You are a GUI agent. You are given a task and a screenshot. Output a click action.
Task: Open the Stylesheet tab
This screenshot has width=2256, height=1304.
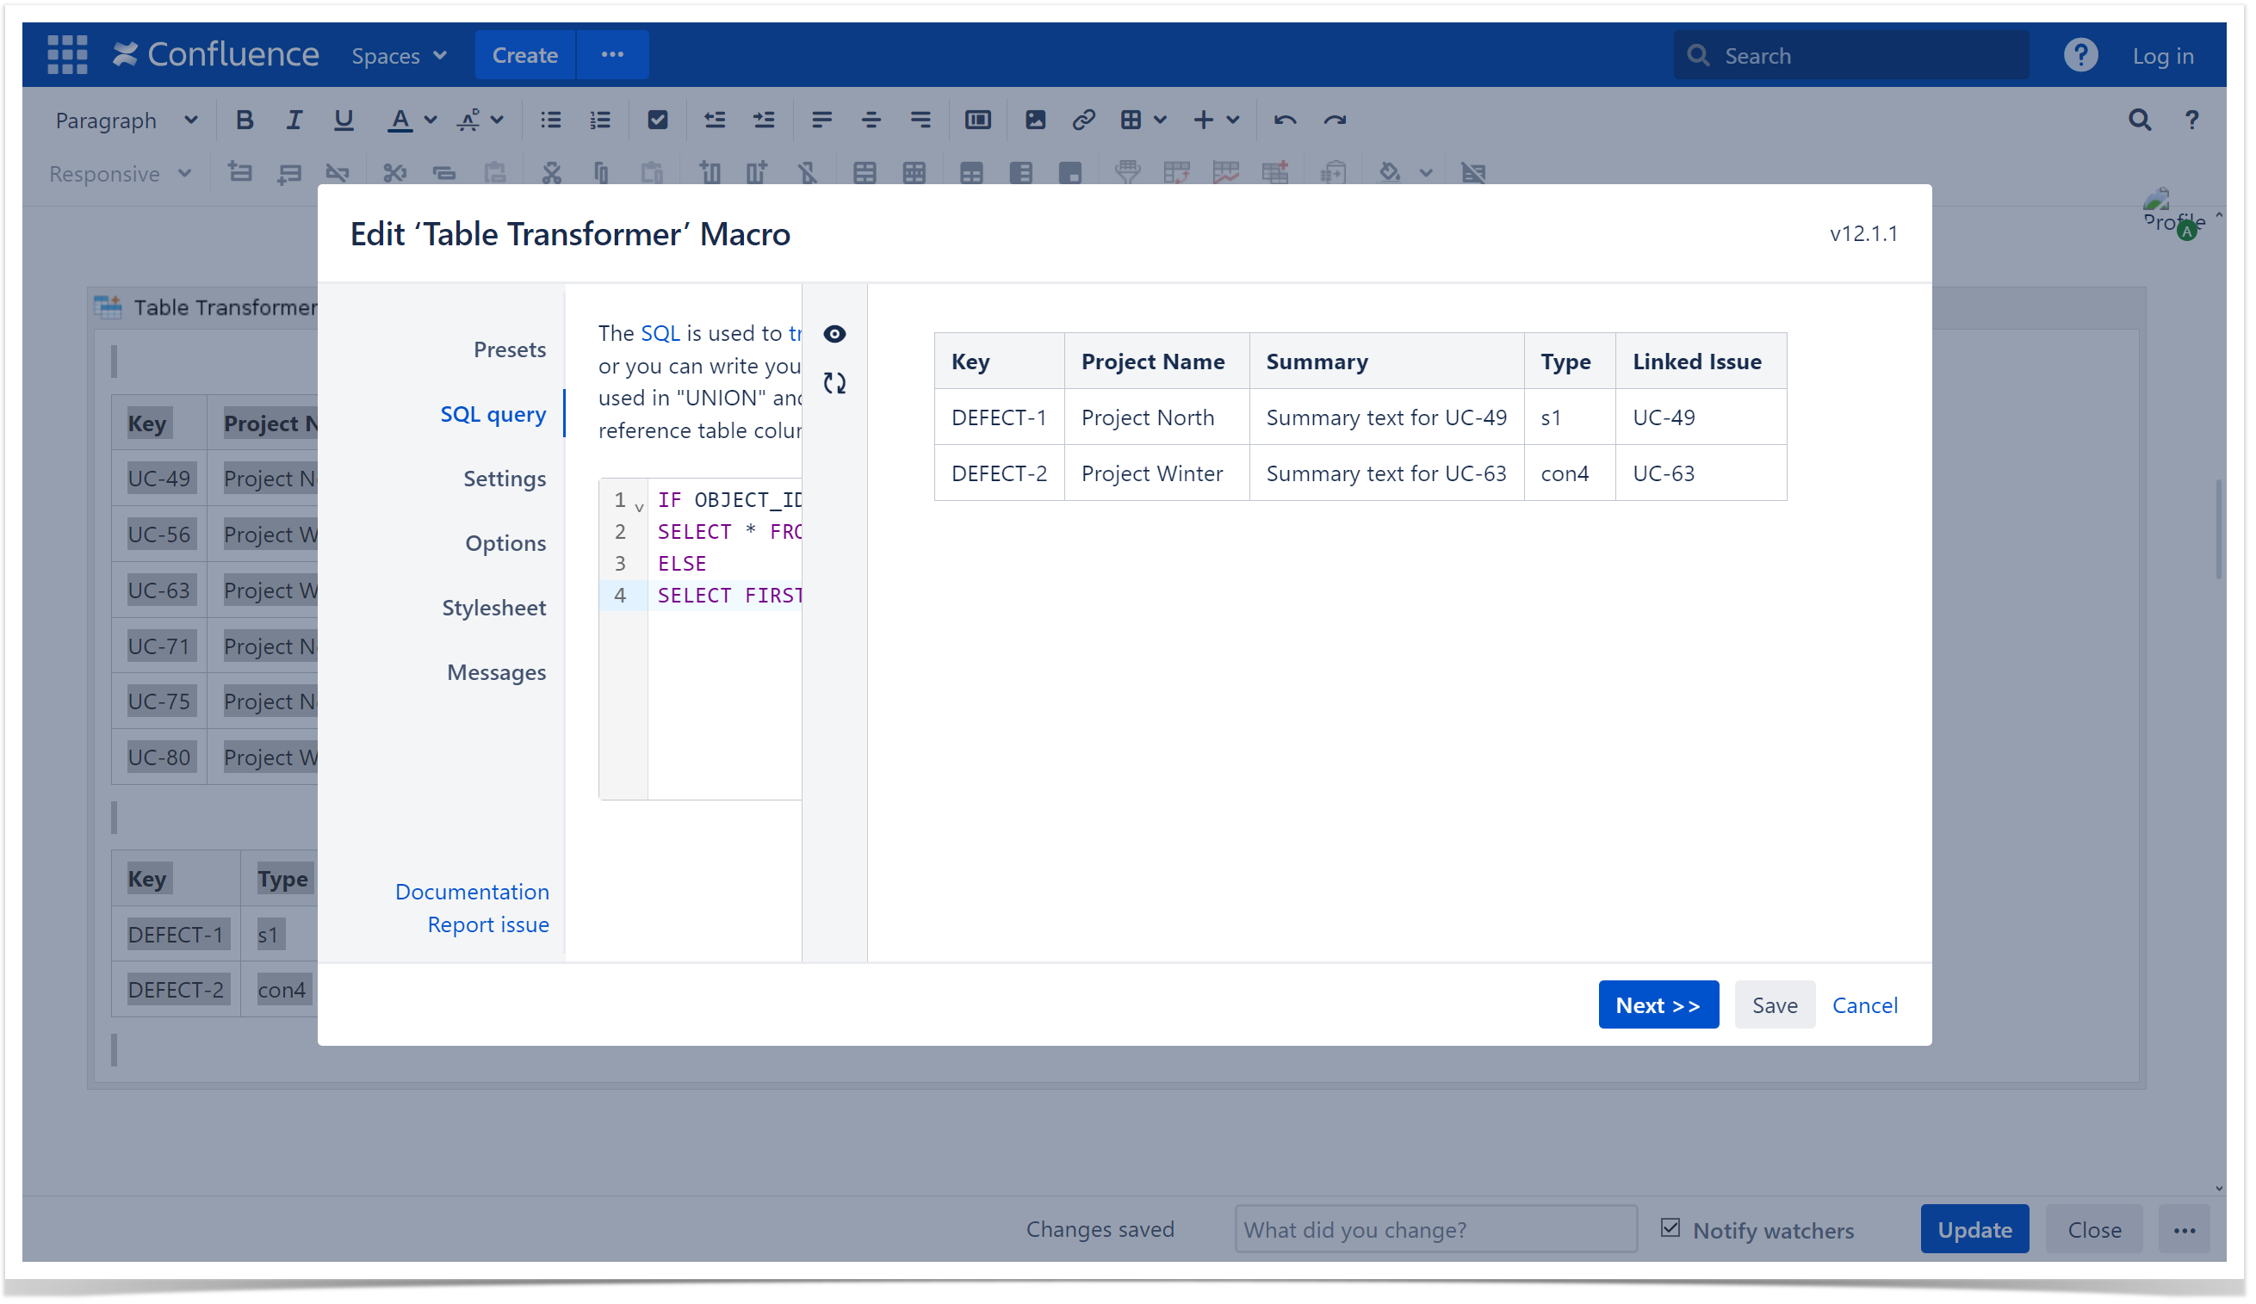coord(493,608)
